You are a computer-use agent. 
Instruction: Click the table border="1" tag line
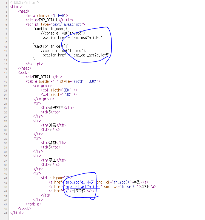[63, 81]
